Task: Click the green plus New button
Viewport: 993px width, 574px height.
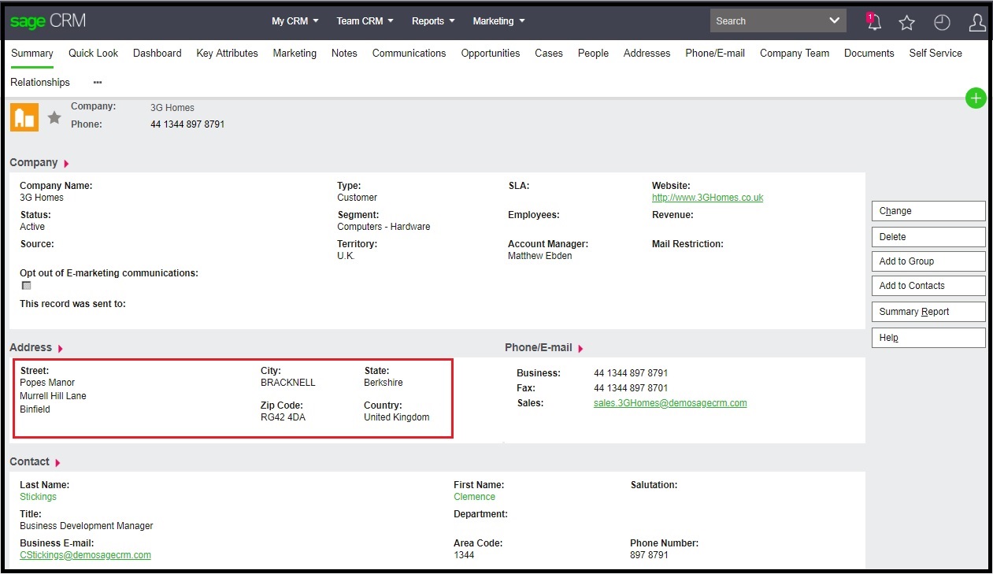Action: (976, 98)
